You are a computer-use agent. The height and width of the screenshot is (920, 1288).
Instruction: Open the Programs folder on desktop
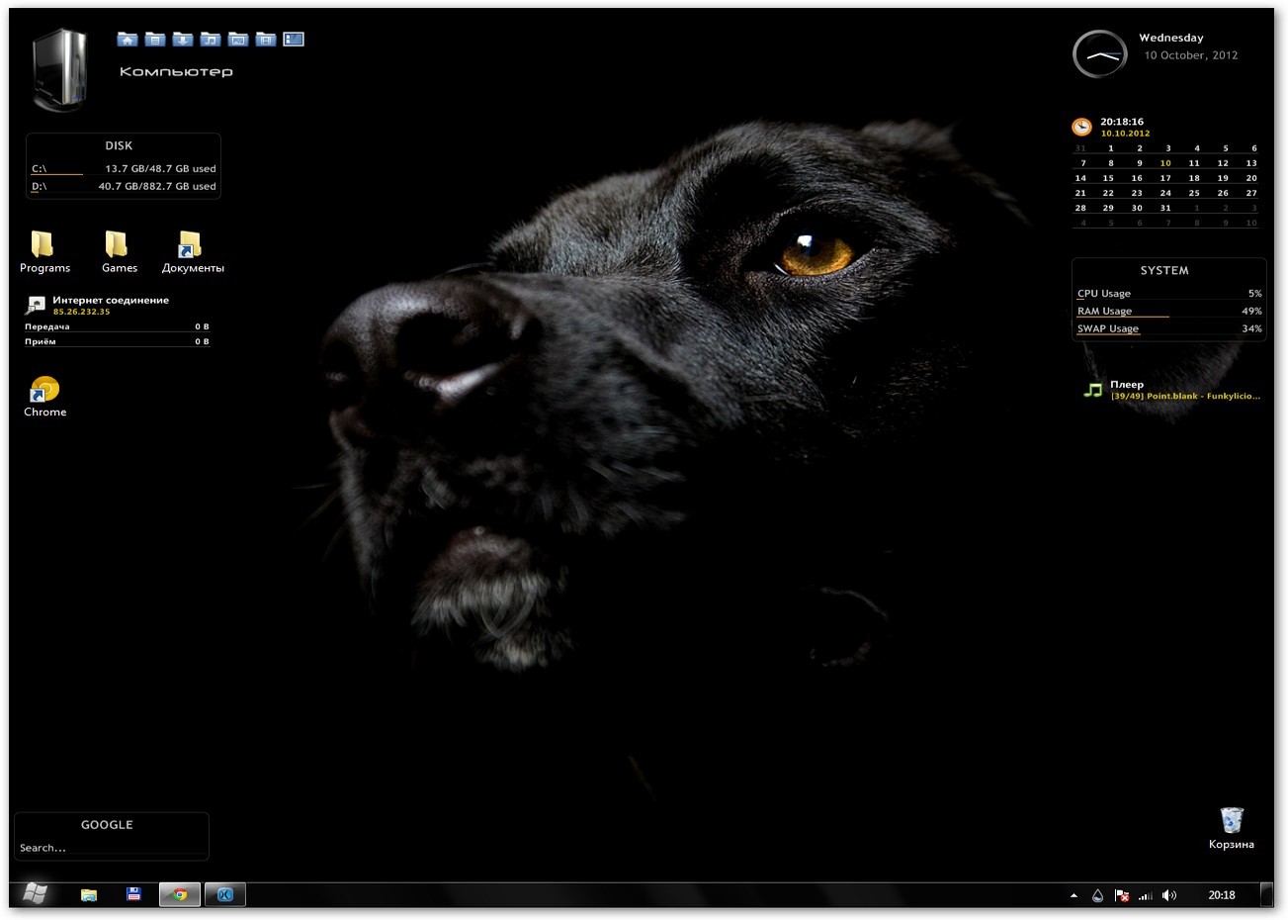pos(43,244)
